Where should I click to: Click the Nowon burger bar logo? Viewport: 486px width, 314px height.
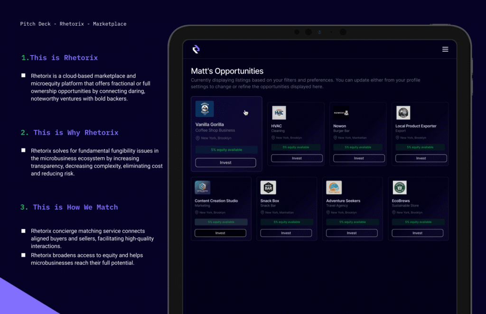(340, 113)
